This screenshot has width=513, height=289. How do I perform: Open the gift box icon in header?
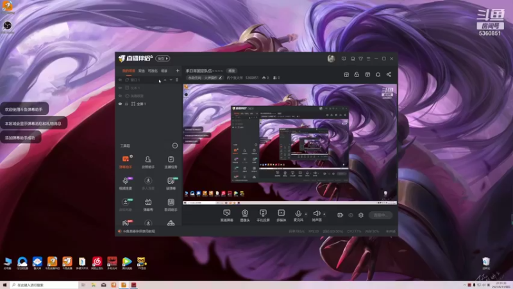[x=346, y=74]
